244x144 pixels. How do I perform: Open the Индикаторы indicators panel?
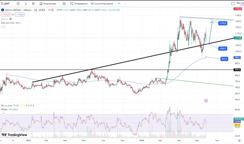(x=48, y=4)
